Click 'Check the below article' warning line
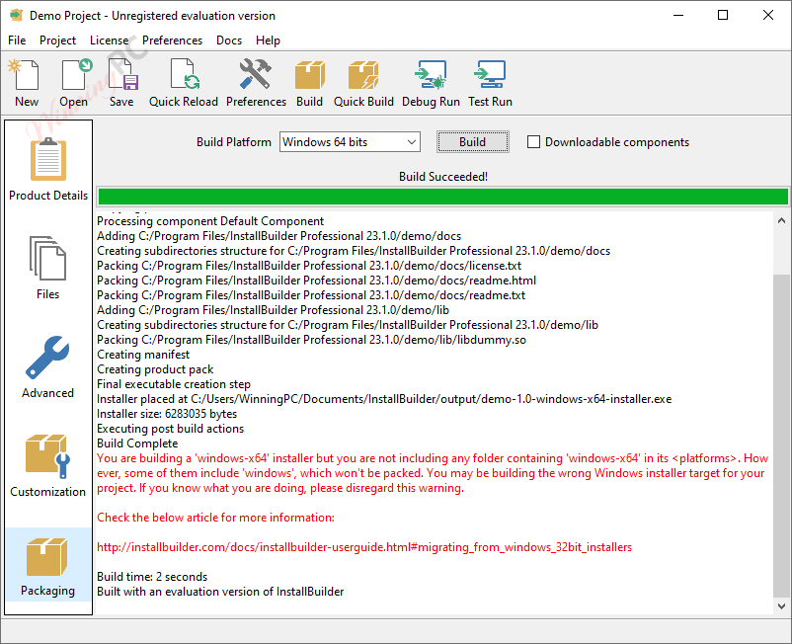 215,518
